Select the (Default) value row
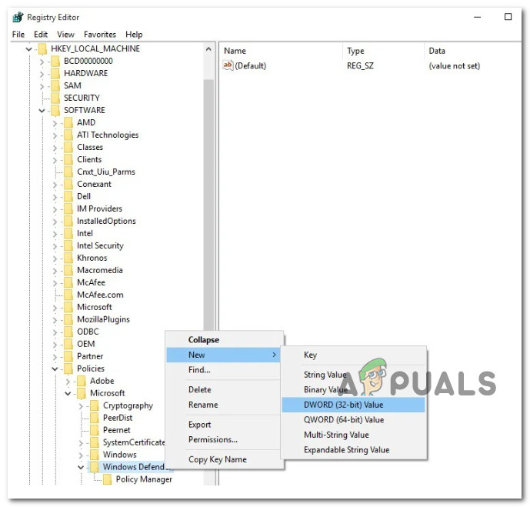The image size is (530, 507). (370, 65)
